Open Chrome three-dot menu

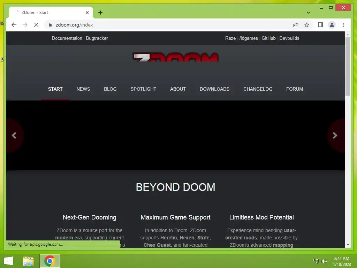[343, 25]
